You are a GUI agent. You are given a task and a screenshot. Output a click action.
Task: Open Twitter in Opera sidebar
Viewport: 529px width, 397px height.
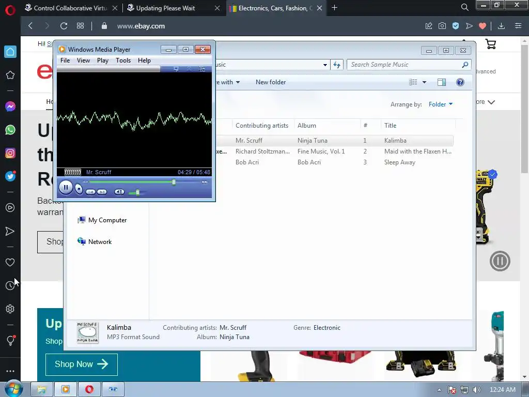10,176
